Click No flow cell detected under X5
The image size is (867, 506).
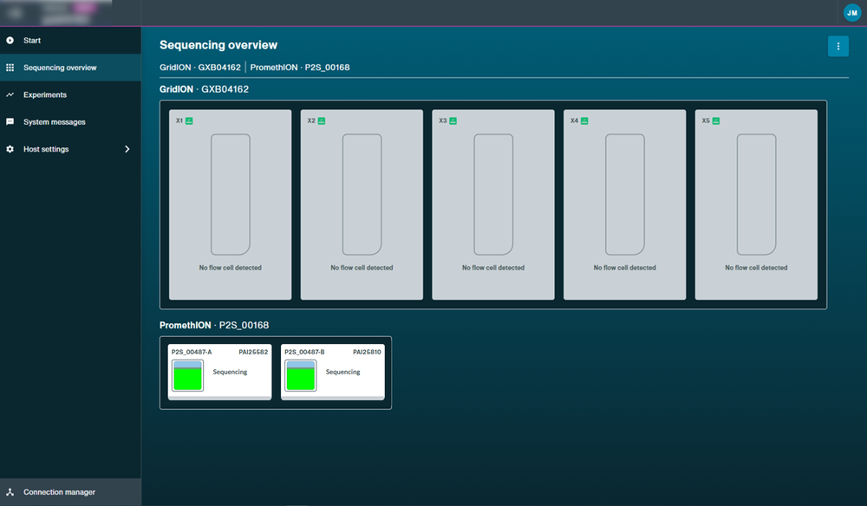756,268
